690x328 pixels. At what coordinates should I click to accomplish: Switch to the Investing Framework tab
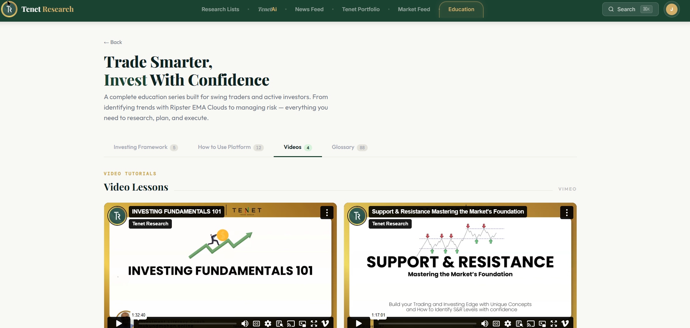(146, 147)
